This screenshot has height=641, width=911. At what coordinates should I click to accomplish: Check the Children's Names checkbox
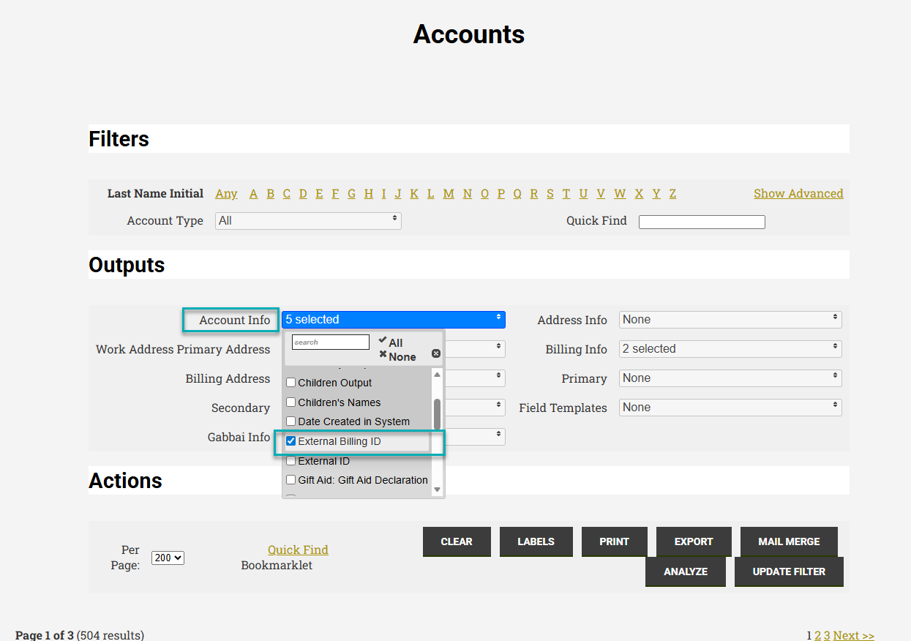(x=291, y=402)
